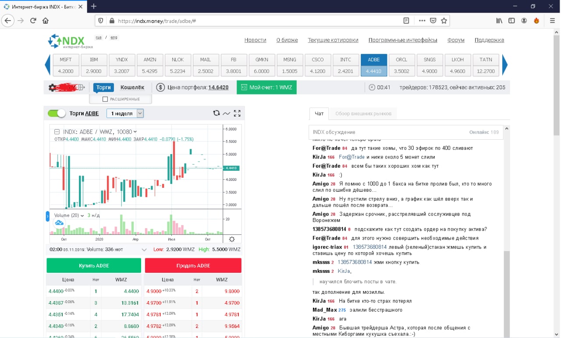Select the AMZN ticker tile
This screenshot has height=338, width=561.
tap(150, 65)
